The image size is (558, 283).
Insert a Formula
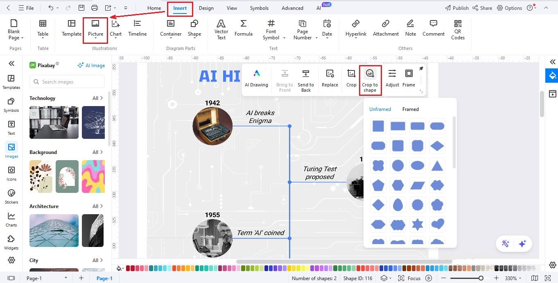pos(243,28)
